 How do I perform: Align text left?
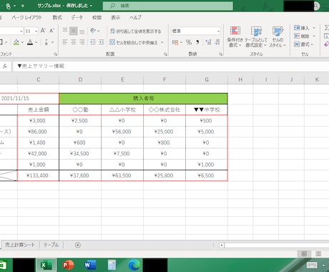click(65, 42)
